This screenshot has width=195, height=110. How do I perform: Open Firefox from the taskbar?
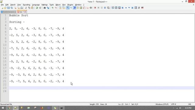[x=42, y=108]
